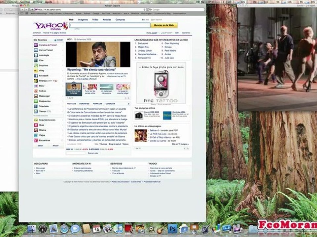The width and height of the screenshot is (317, 237).
Task: Open the YouTube bookmark in bookmarks bar
Action: pos(106,13)
